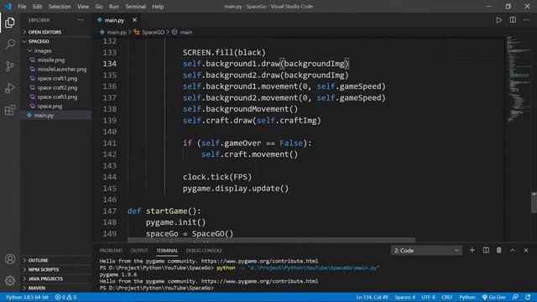Screen dimensions: 537x302
Task: Open Explorer Views and More Actions ellipsis
Action: tap(81, 20)
